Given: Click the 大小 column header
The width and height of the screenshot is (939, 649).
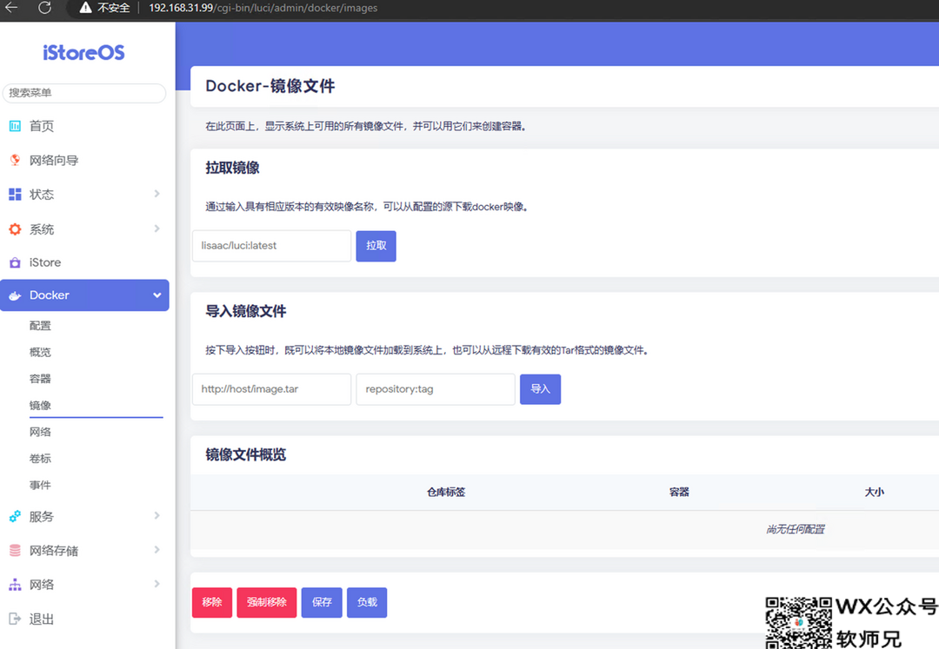Looking at the screenshot, I should (x=875, y=493).
